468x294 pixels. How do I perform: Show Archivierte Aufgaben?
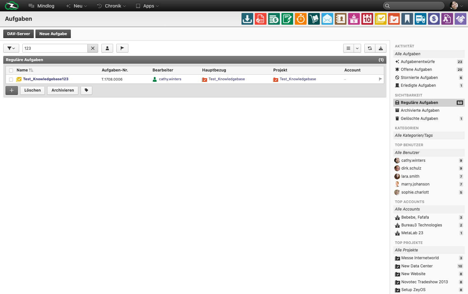pyautogui.click(x=429, y=110)
